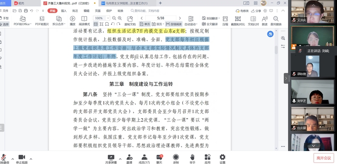Click the open folder icon

15,11
